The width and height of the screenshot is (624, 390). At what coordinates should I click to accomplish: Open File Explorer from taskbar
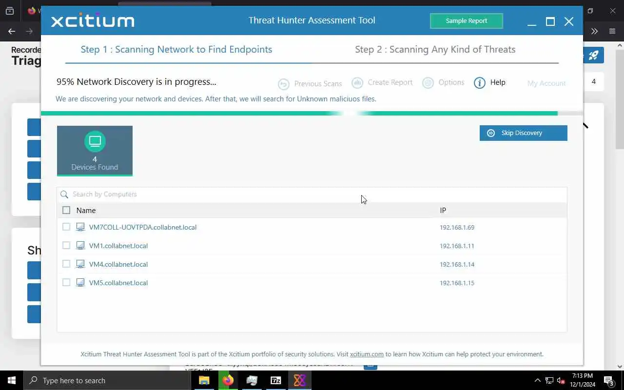[204, 380]
